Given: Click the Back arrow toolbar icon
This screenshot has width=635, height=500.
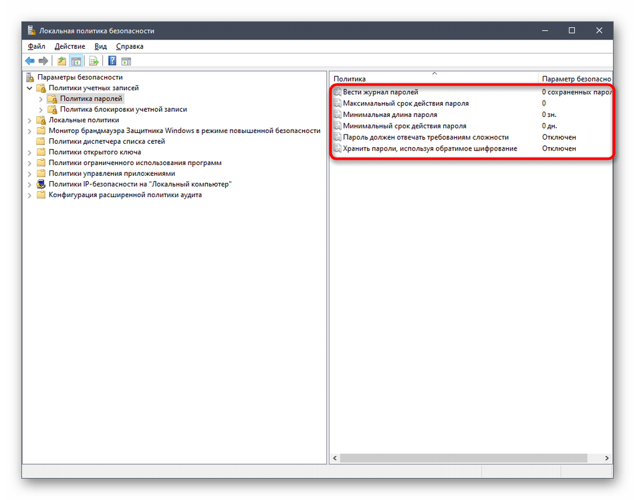Looking at the screenshot, I should click(30, 61).
